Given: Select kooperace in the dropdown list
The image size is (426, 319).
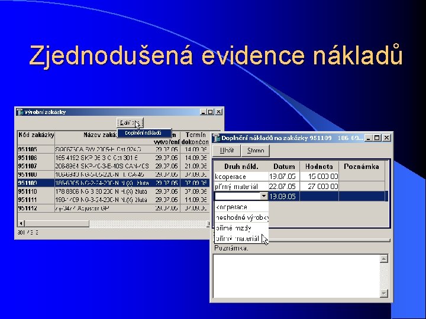Looking at the screenshot, I should point(241,207).
